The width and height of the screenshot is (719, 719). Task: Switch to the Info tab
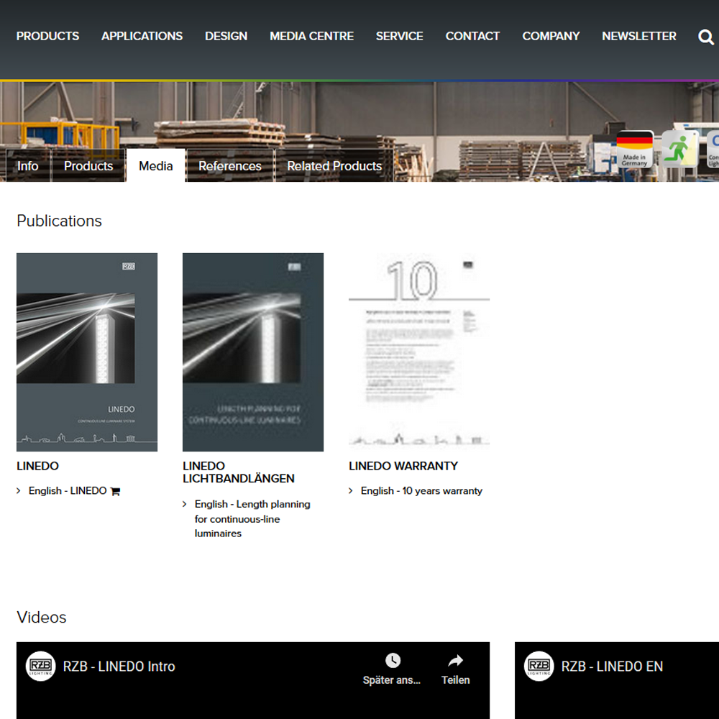[27, 165]
